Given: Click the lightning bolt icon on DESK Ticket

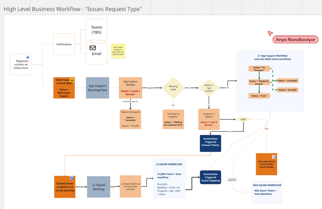Looking at the screenshot, I should (x=72, y=80).
